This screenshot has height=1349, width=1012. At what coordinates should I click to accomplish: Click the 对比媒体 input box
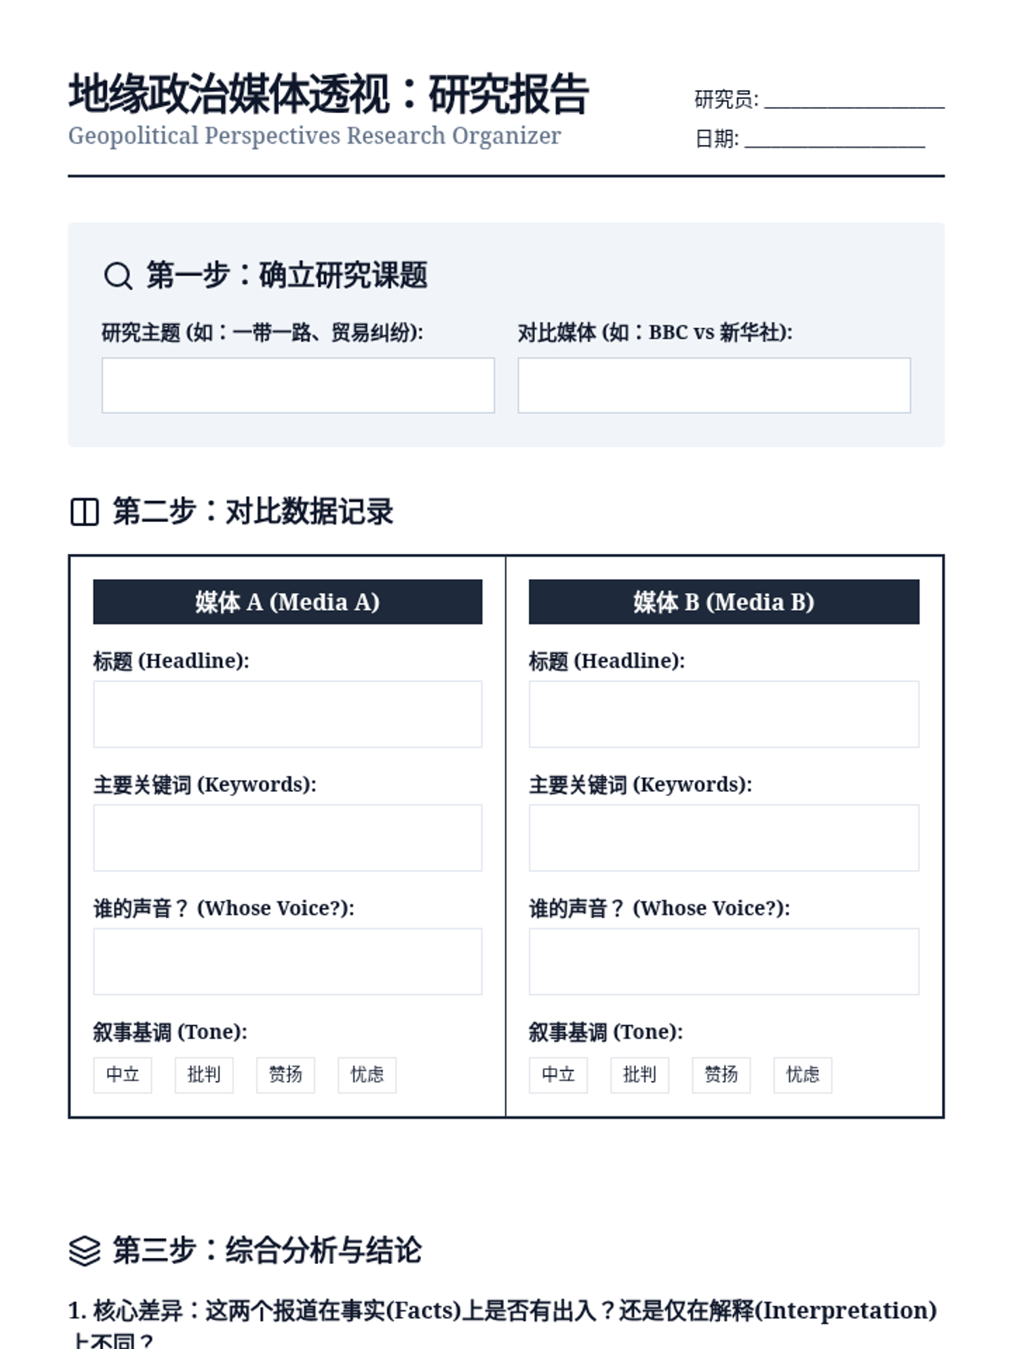713,385
